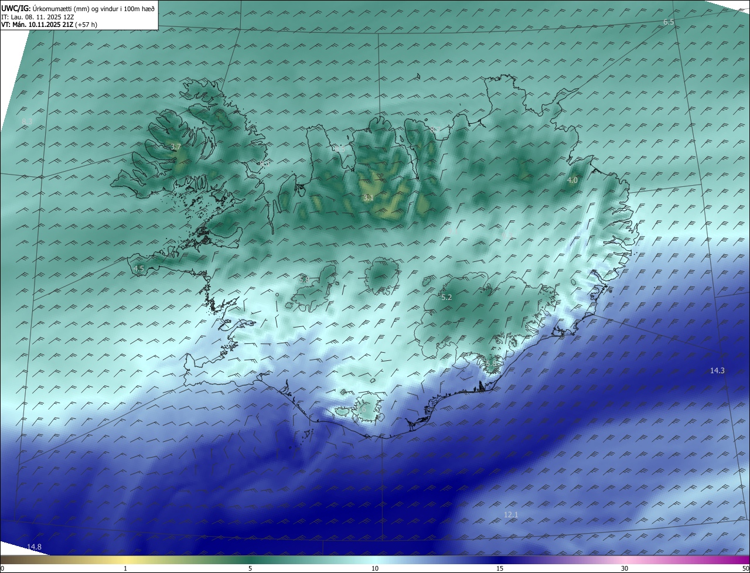This screenshot has height=573, width=750.
Task: Click the yellow segment of the color bar
Action: [125, 560]
